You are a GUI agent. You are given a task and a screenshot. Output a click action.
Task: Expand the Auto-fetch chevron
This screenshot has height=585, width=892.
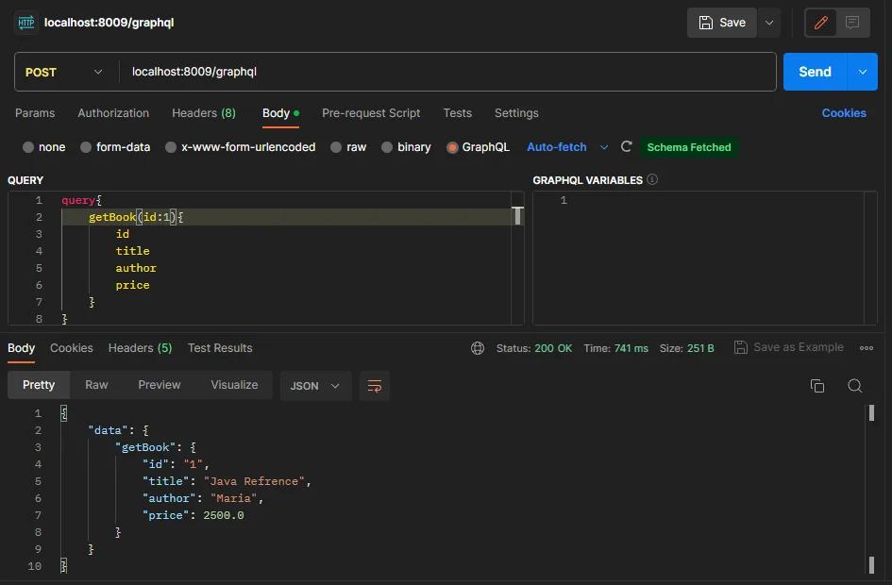[603, 147]
